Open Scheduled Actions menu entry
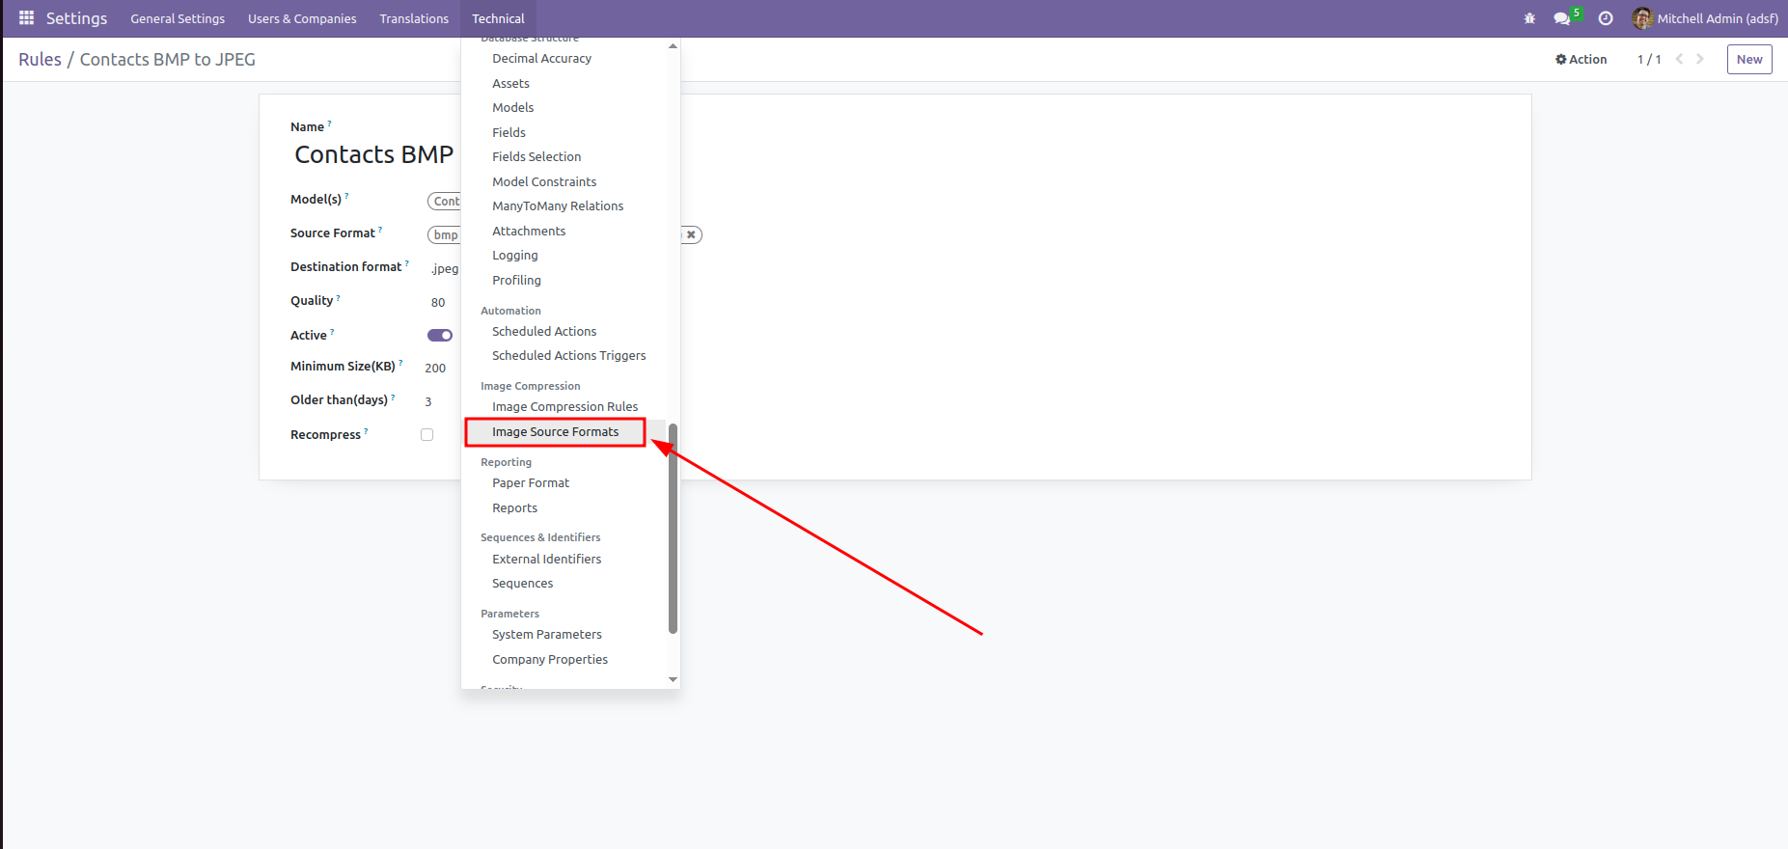This screenshot has width=1788, height=849. coord(545,331)
